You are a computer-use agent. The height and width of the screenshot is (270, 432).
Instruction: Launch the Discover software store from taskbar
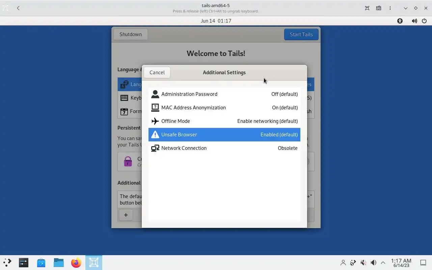41,263
